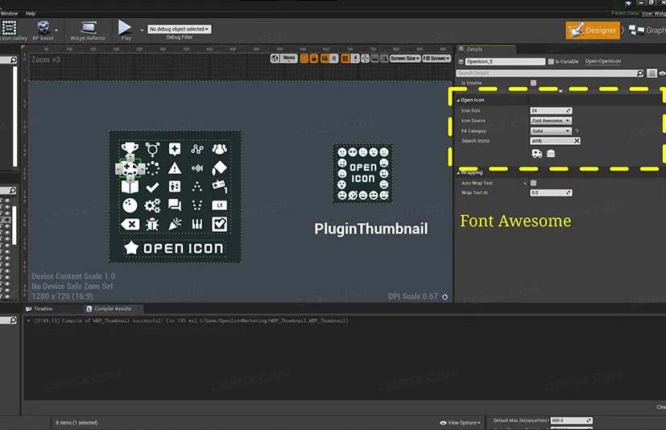Follow the Open OpenIcon link
This screenshot has width=666, height=430.
click(x=603, y=61)
